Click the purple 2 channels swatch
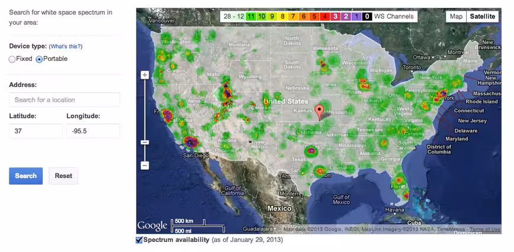The image size is (514, 252). (345, 17)
